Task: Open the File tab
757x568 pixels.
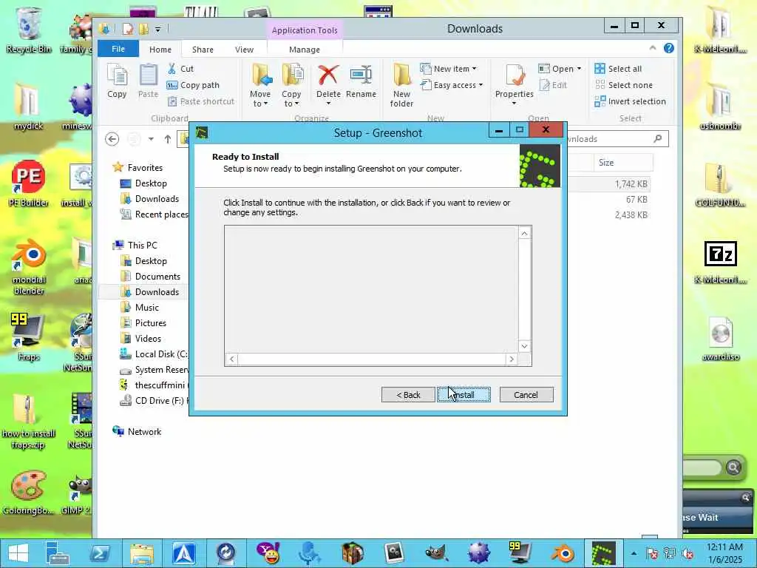Action: coord(118,49)
